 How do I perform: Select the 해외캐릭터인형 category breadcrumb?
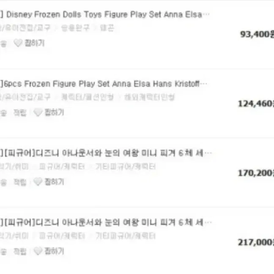coord(149,97)
